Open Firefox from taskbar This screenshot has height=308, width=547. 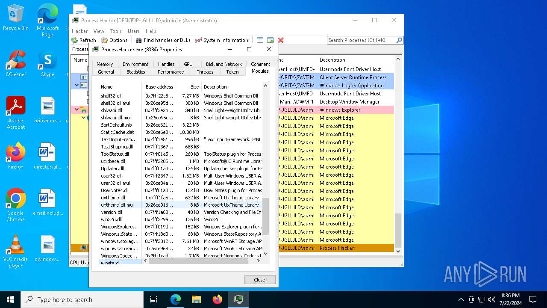pyautogui.click(x=217, y=299)
